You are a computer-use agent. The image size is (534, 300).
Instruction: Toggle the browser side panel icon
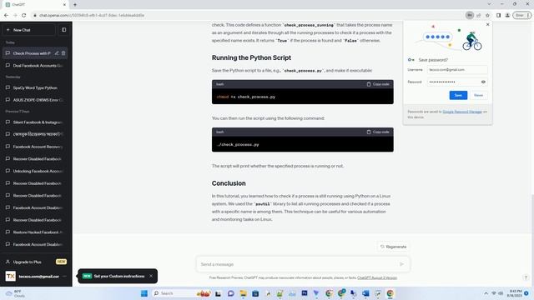tap(498, 15)
